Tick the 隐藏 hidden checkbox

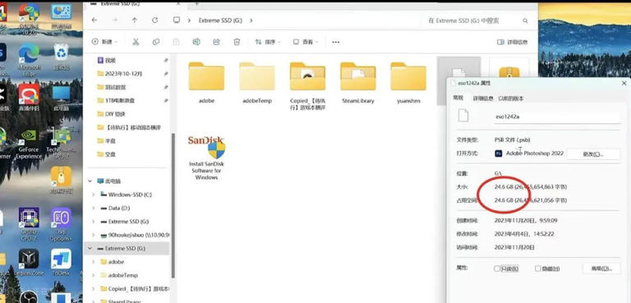[x=538, y=269]
